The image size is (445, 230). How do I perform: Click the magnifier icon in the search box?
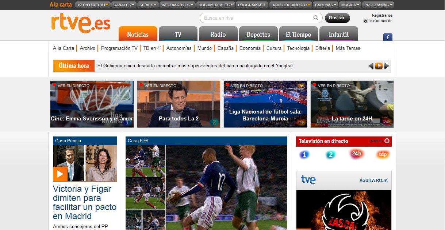click(316, 18)
